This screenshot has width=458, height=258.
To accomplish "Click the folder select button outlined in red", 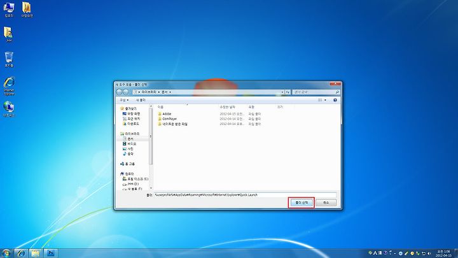I will (x=302, y=203).
